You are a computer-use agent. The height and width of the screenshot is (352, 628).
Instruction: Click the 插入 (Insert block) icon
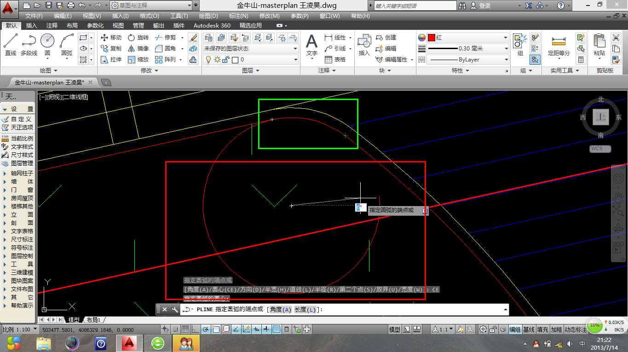(x=364, y=45)
